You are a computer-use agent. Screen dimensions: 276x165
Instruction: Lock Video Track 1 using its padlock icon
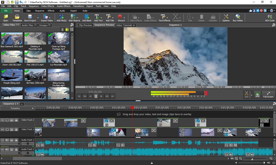(x=16, y=129)
